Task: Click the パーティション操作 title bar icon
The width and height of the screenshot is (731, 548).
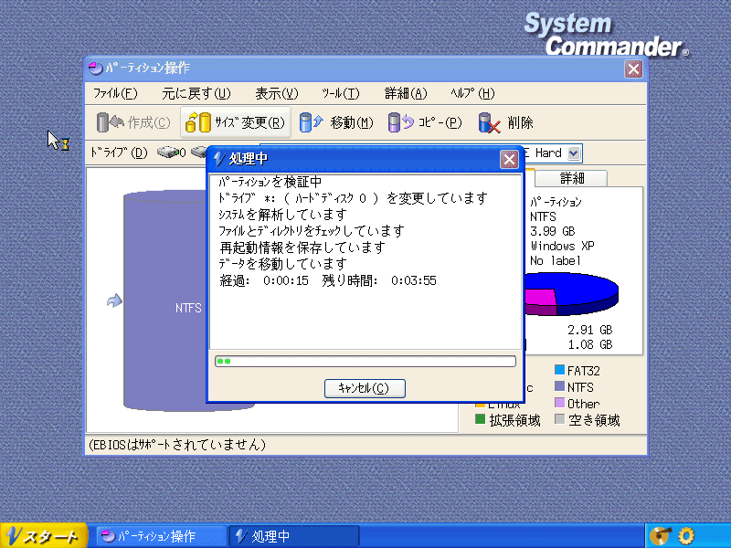Action: click(x=95, y=68)
